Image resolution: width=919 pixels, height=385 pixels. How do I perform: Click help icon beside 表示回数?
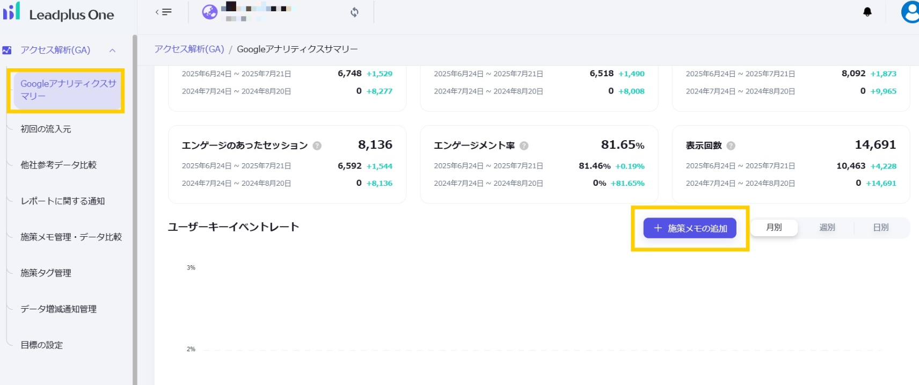coord(731,146)
